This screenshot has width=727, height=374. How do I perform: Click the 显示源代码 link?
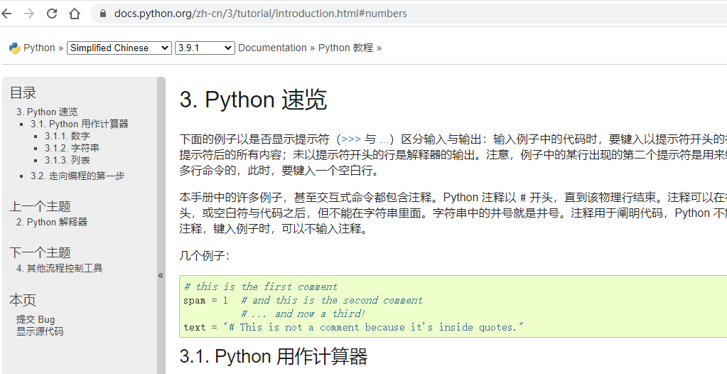(40, 331)
